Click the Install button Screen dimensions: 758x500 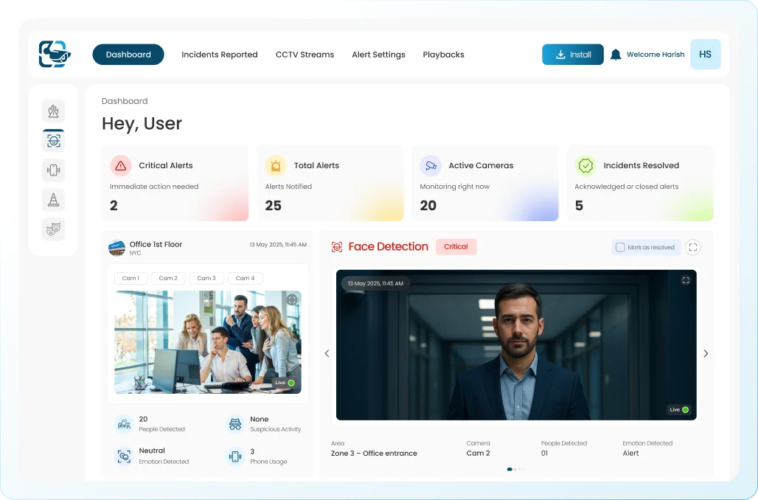[x=573, y=55]
